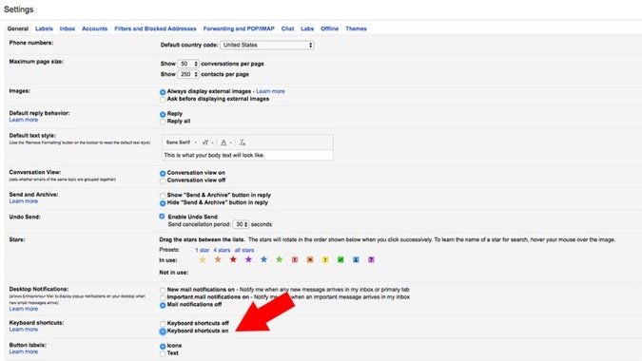This screenshot has width=642, height=361.
Task: Open the text color picker in text style
Action: pos(226,142)
